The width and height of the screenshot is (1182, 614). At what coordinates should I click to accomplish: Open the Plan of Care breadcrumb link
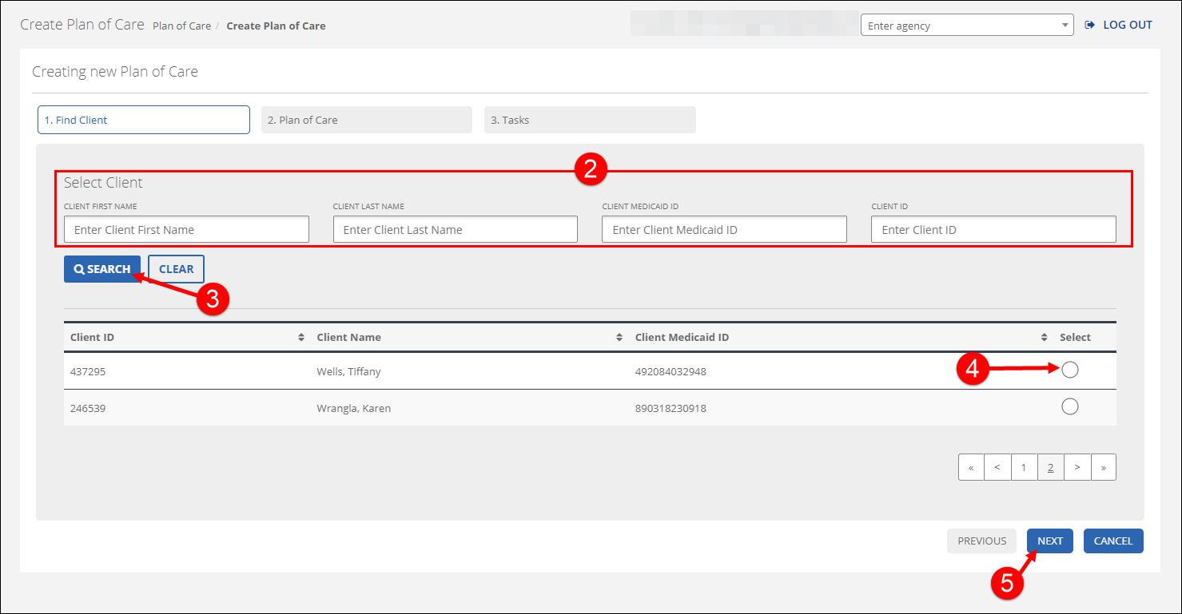coord(181,26)
